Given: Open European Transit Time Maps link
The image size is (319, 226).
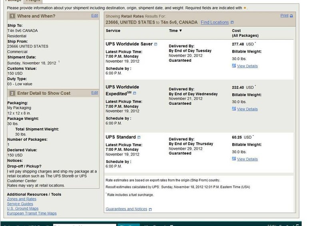Looking at the screenshot, I should click(32, 213).
